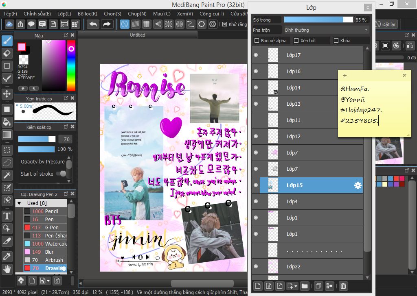Adjust the Độ trong opacity slider
This screenshot has height=296, width=417.
click(x=318, y=20)
